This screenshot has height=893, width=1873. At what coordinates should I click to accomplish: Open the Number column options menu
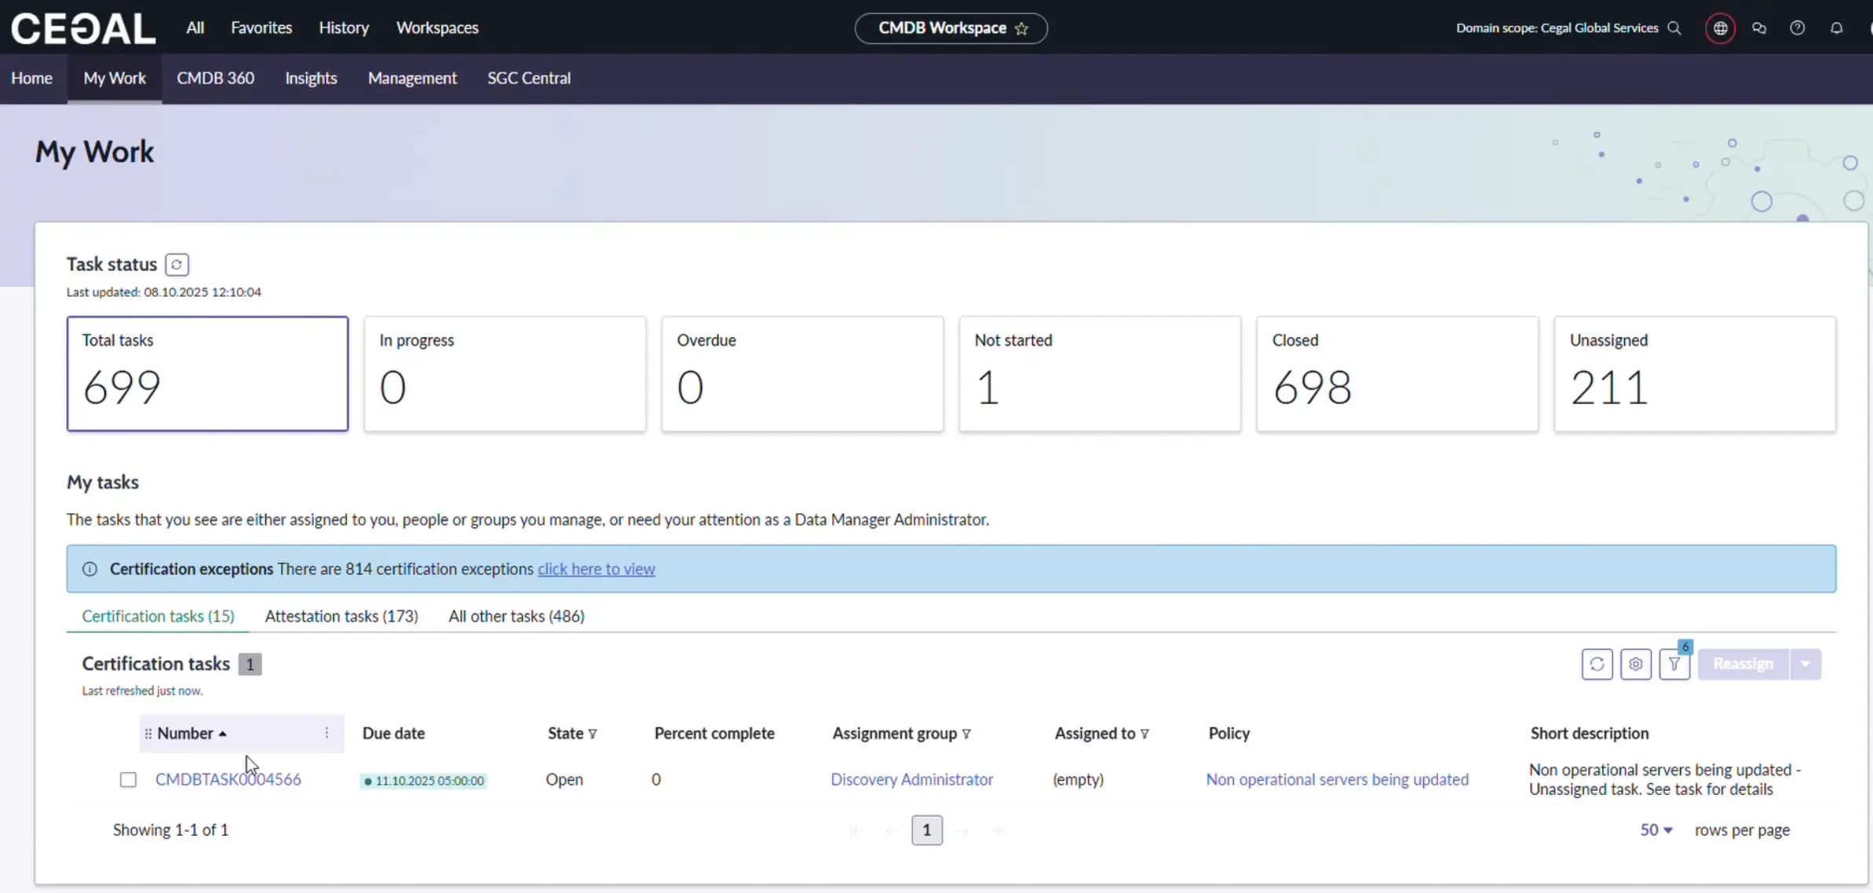point(327,733)
